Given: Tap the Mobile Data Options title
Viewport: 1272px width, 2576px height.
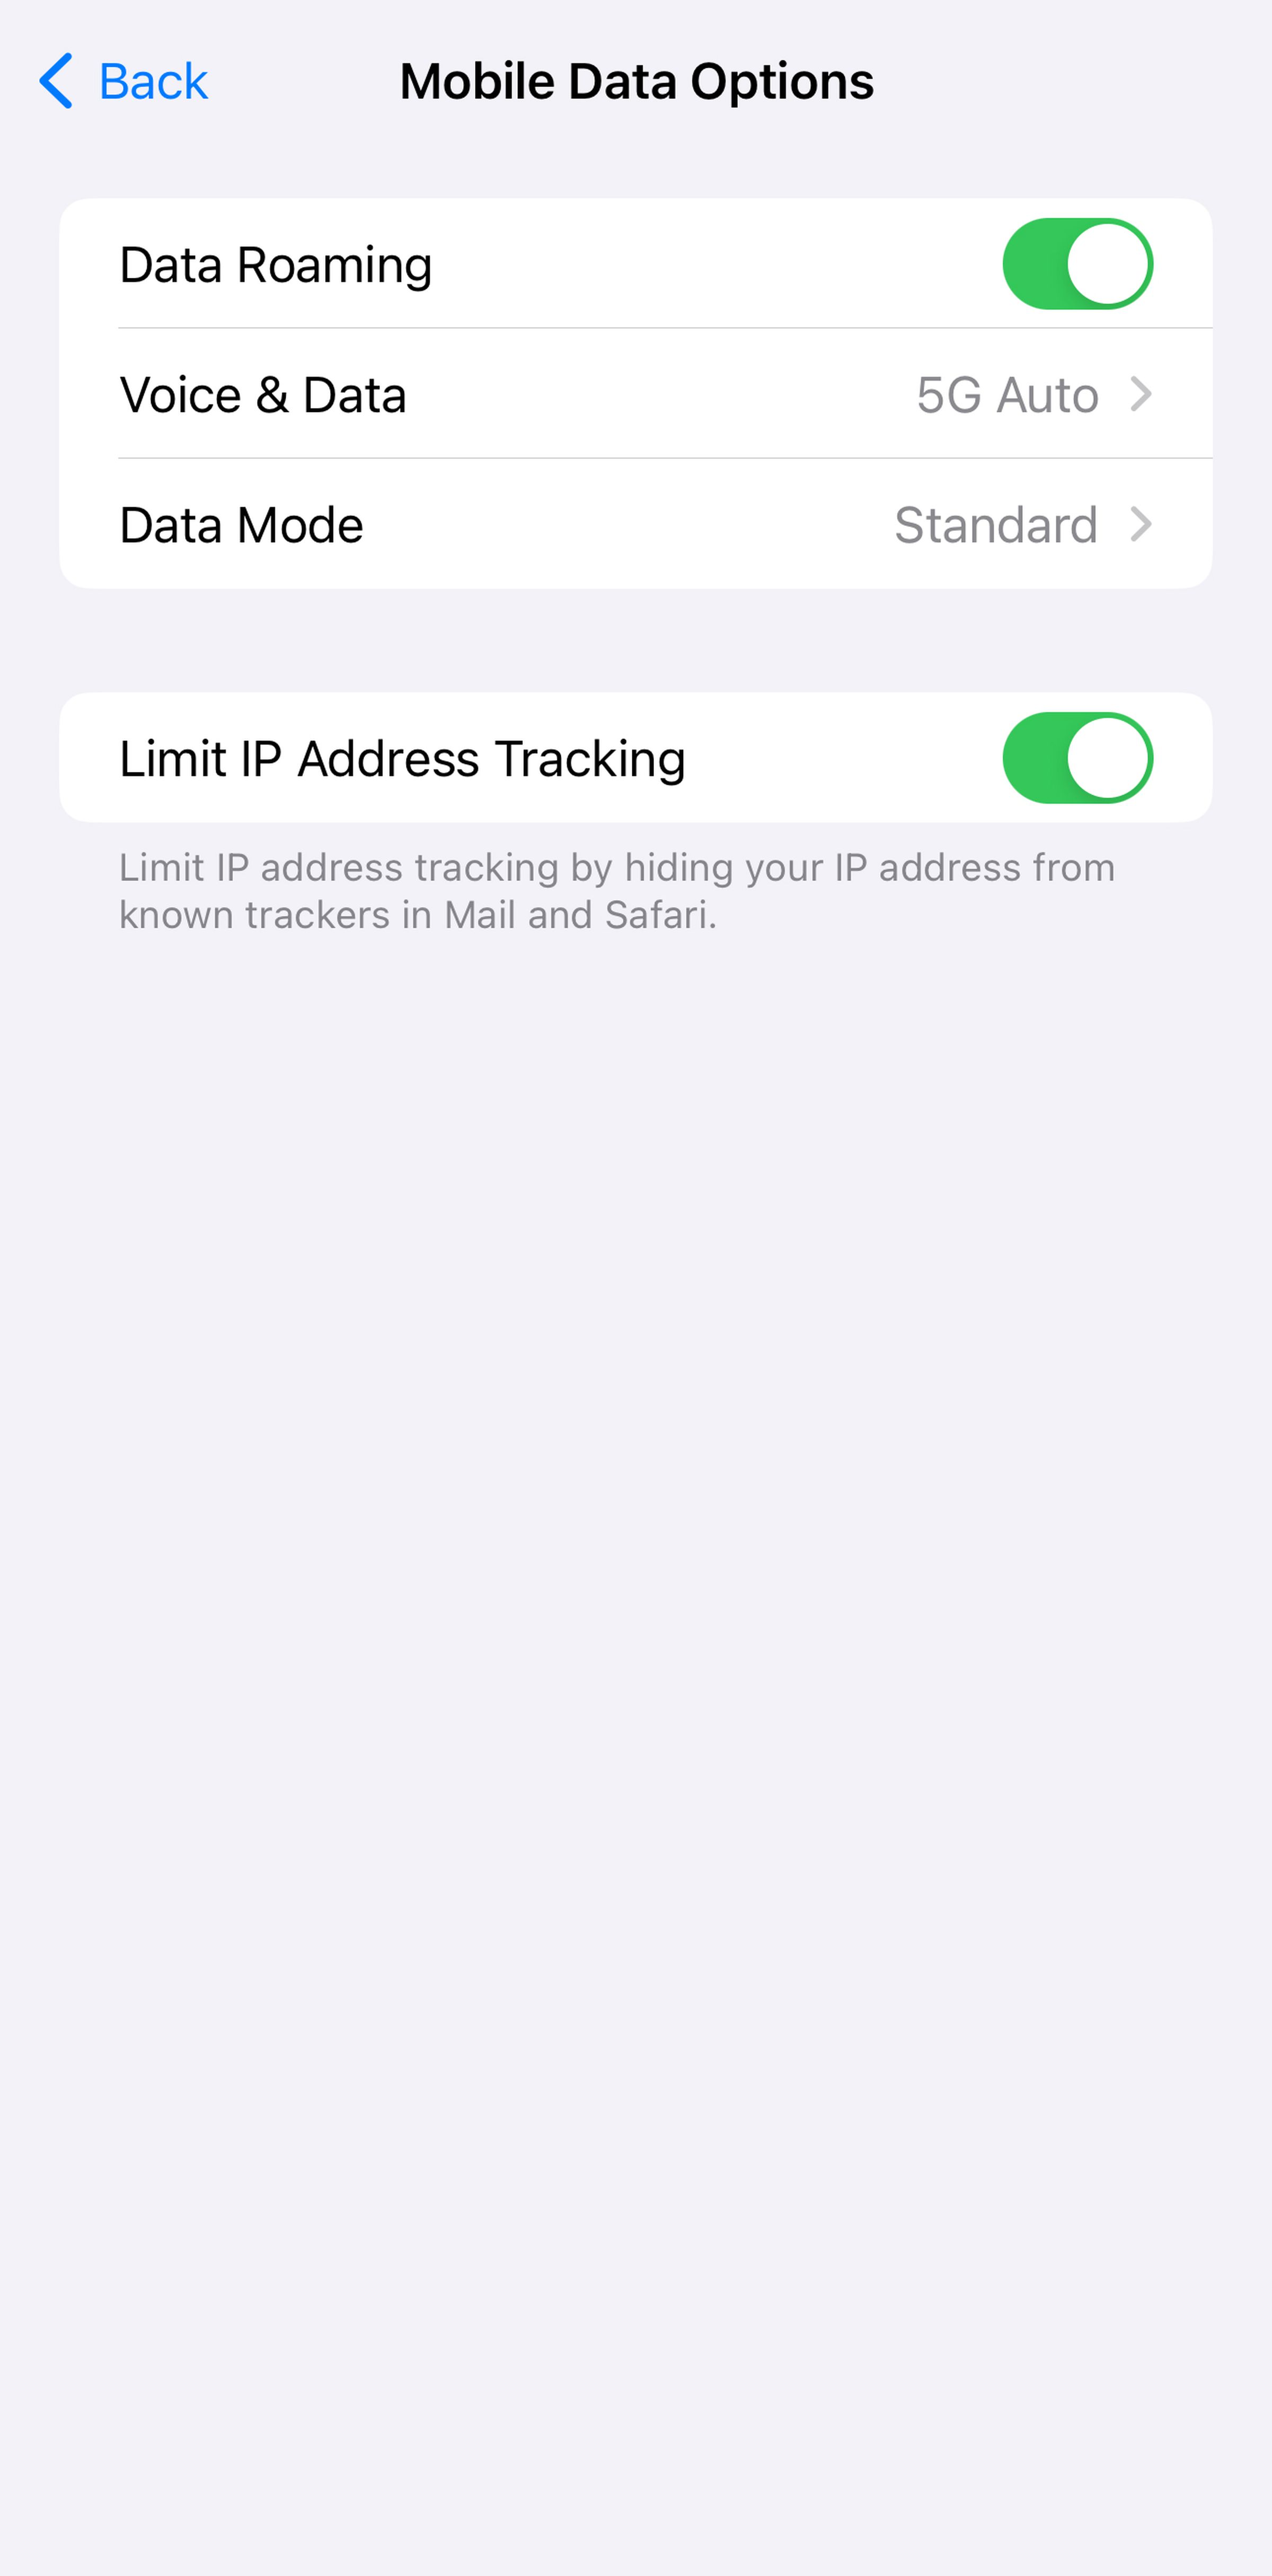Looking at the screenshot, I should (637, 81).
